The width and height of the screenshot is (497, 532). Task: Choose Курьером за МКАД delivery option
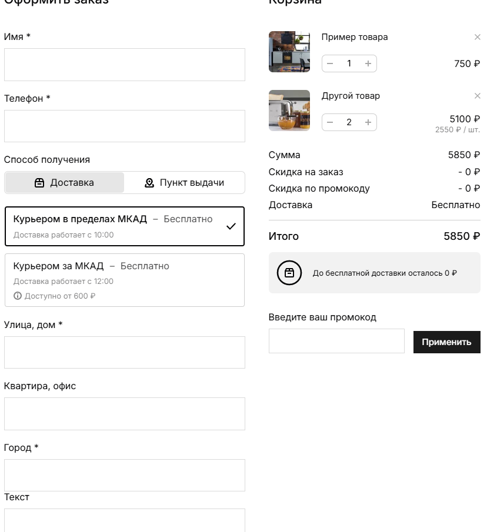click(124, 280)
